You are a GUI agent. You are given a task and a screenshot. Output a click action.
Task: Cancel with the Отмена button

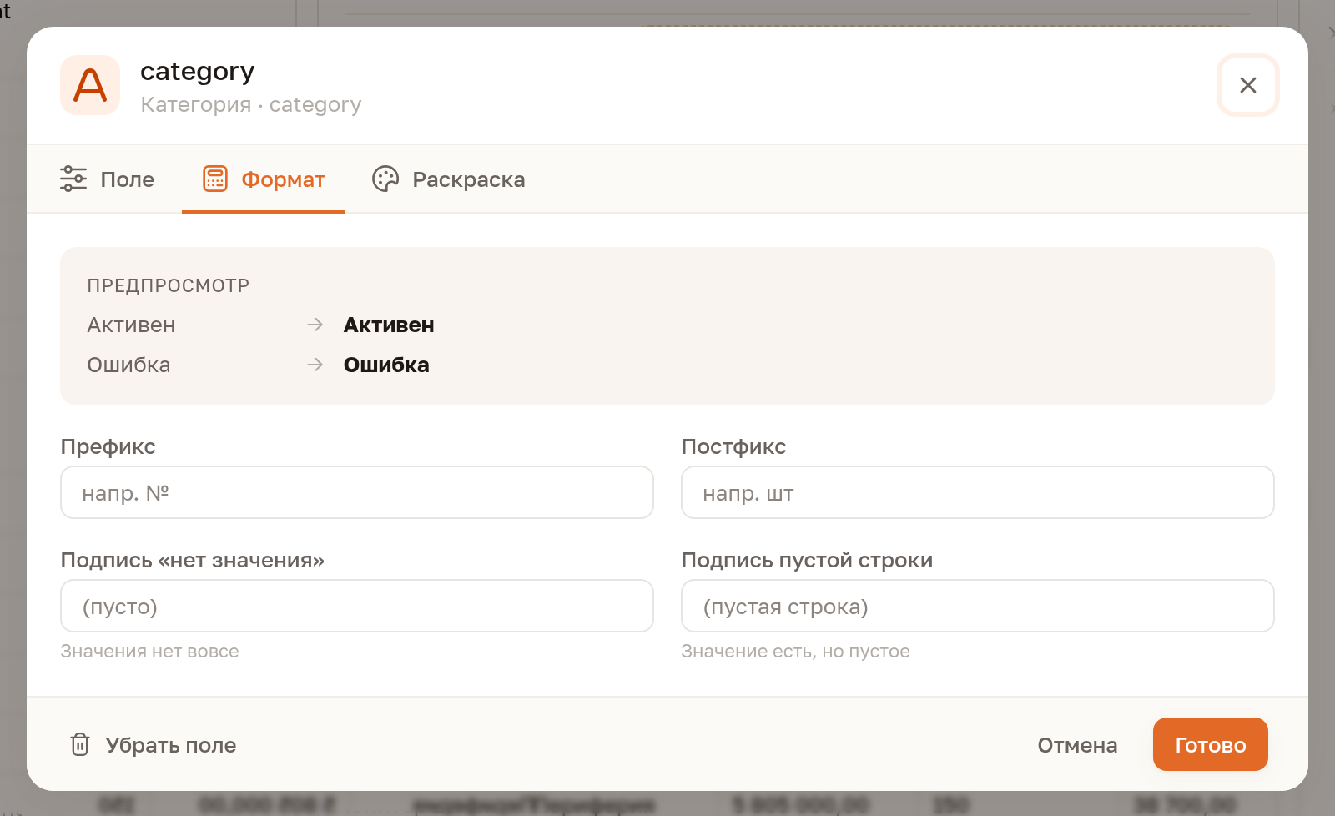(x=1077, y=745)
